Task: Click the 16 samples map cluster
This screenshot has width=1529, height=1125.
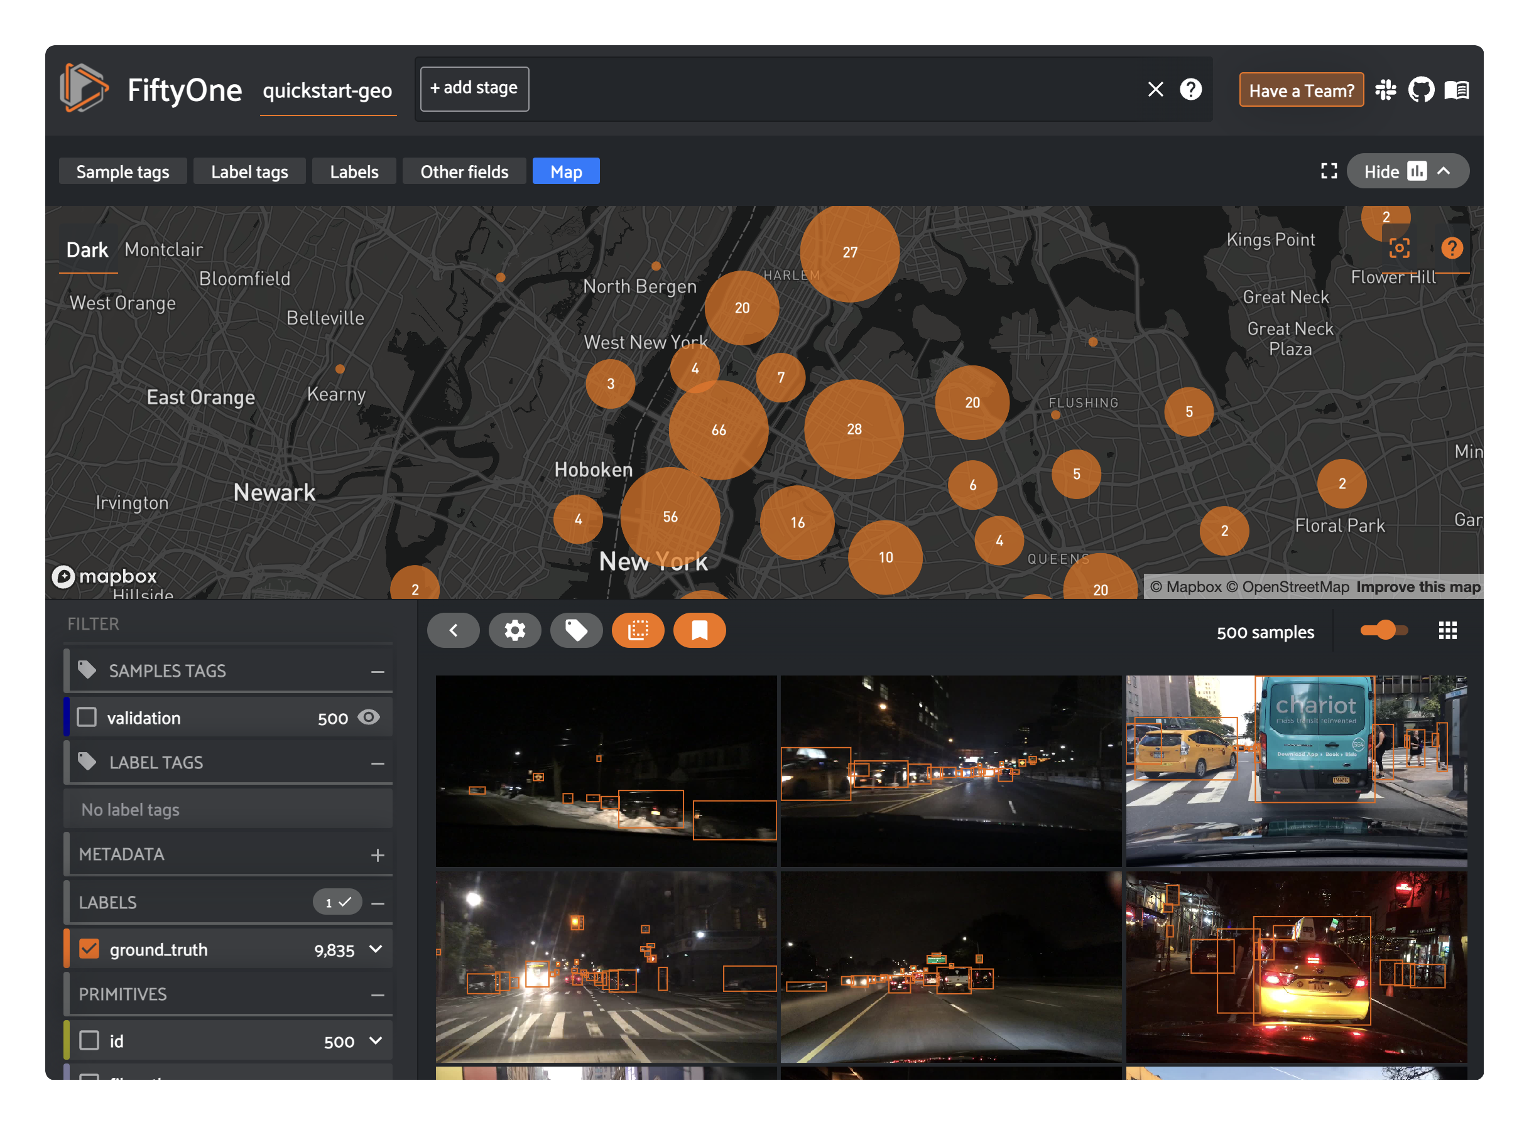Action: tap(797, 522)
